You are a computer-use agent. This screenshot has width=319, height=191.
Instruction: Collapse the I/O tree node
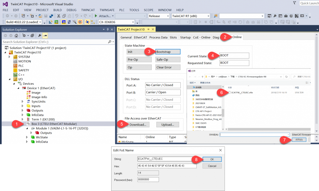9,79
